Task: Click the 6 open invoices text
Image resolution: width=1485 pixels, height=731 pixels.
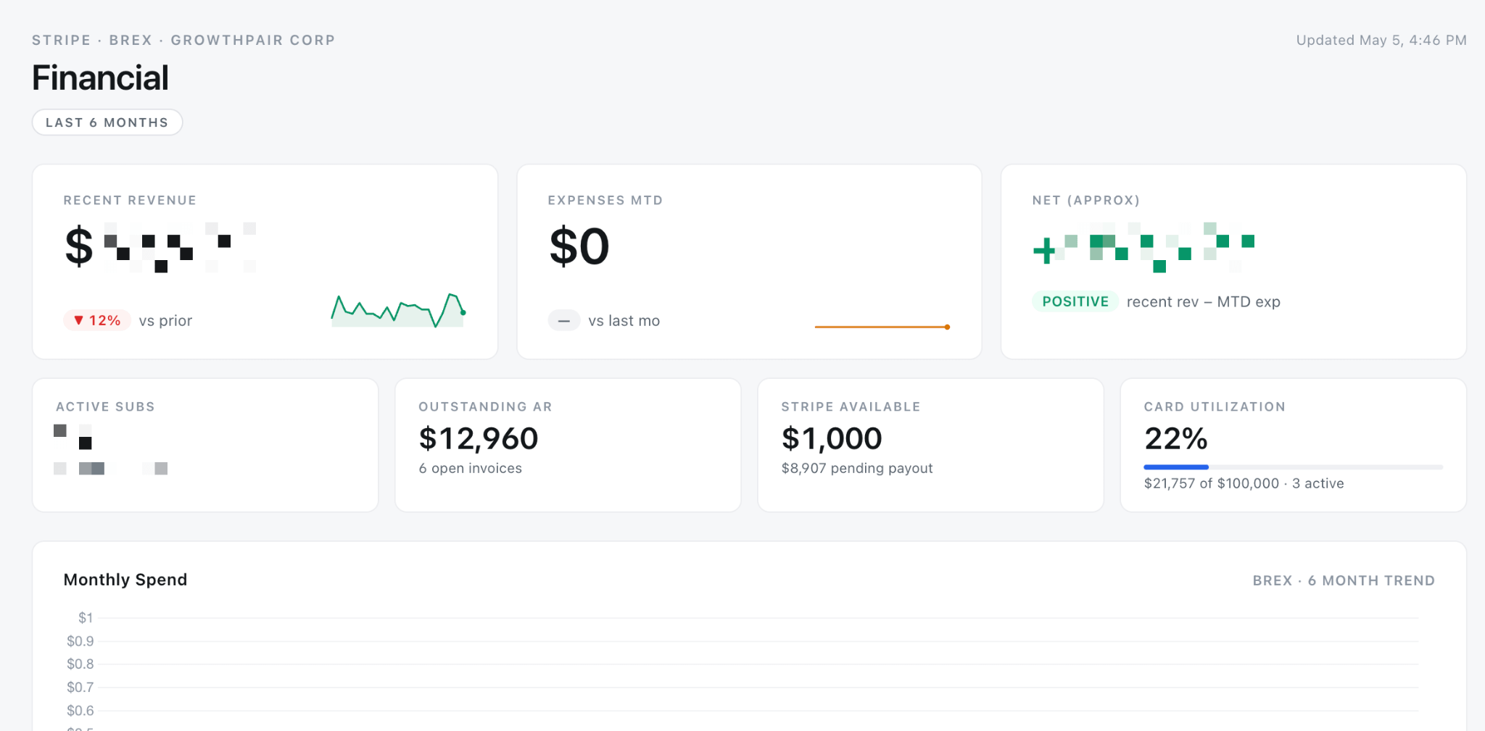Action: [x=470, y=468]
